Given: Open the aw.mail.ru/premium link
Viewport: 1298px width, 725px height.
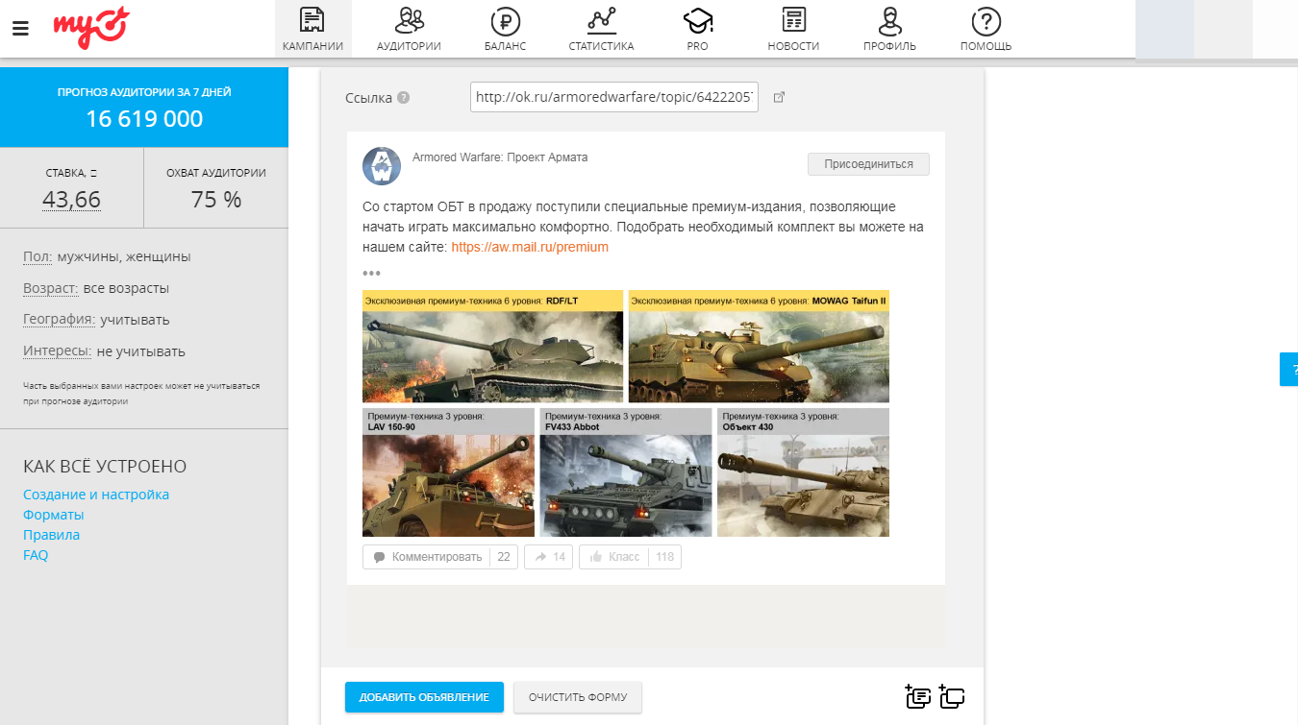Looking at the screenshot, I should (x=530, y=247).
